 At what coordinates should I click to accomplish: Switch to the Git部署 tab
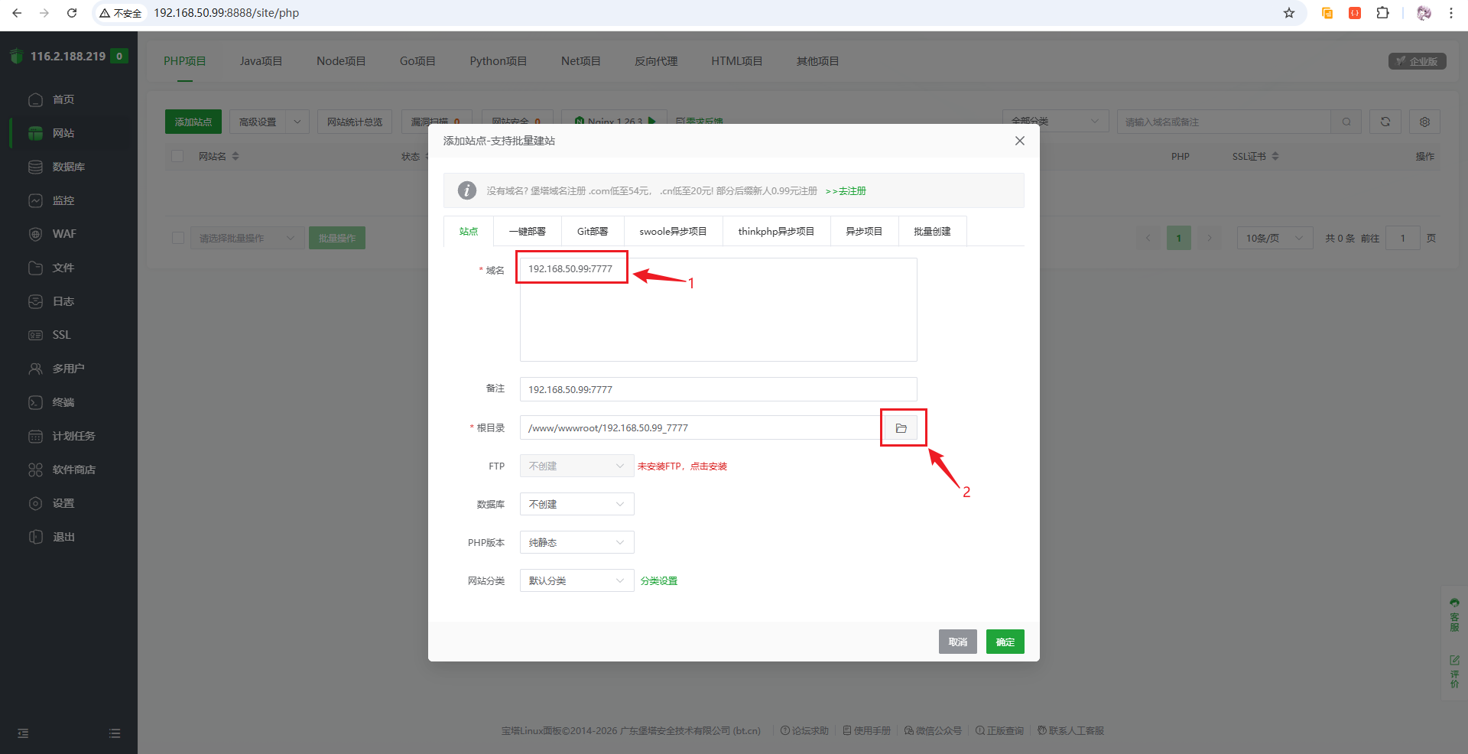click(x=593, y=231)
